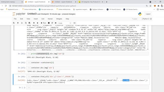Open the Reading list button
This screenshot has width=164, height=92.
click(x=160, y=9)
